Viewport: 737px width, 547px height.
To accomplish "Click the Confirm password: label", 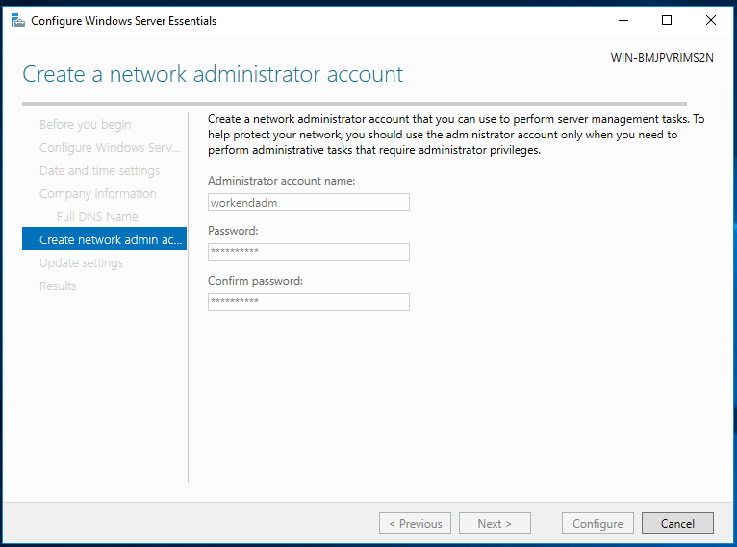I will 255,281.
